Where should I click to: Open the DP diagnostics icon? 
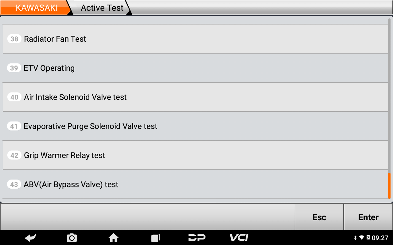tap(197, 238)
